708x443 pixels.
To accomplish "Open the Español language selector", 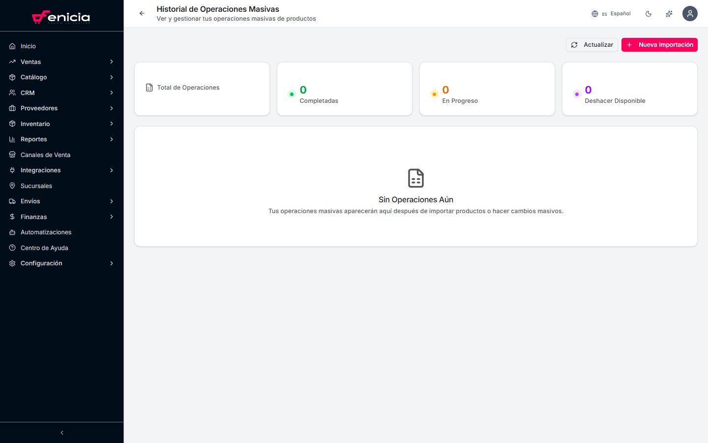I will 620,14.
